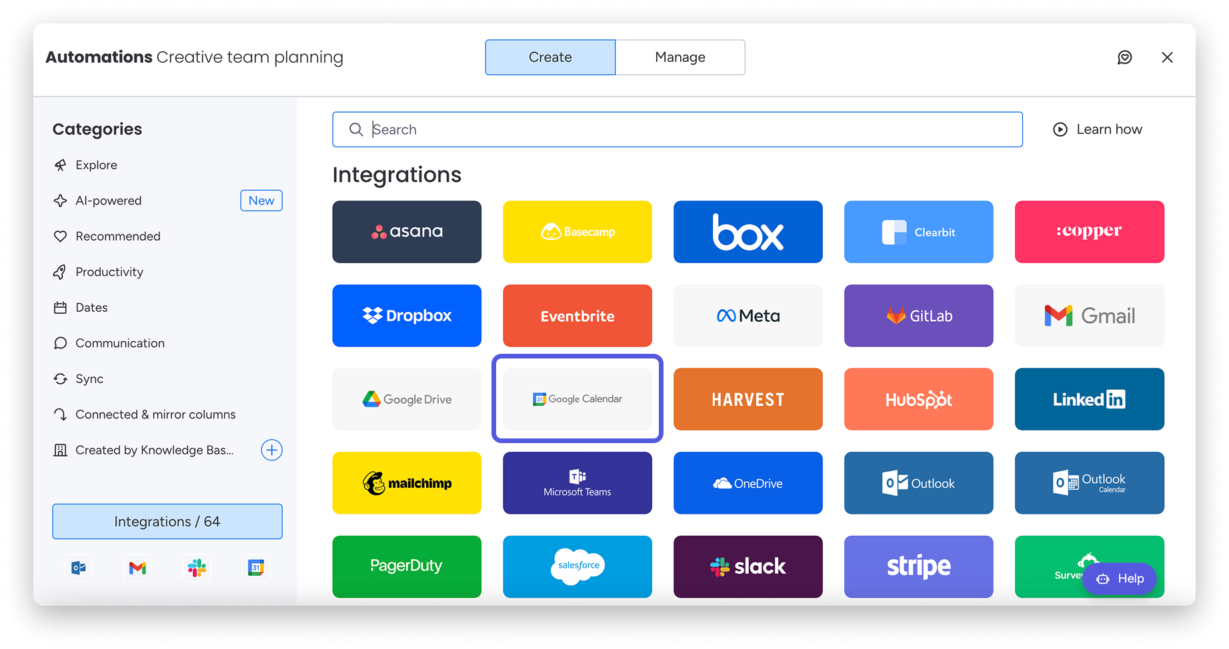The width and height of the screenshot is (1229, 649).
Task: Click the Help button
Action: (x=1119, y=578)
